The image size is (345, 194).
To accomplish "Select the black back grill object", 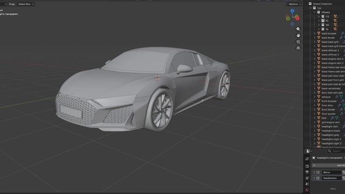I will tap(330, 42).
